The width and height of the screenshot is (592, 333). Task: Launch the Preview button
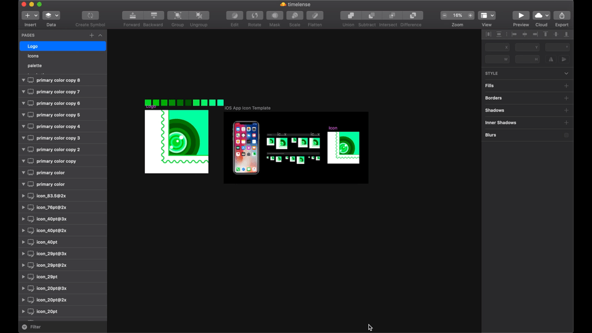pos(520,15)
